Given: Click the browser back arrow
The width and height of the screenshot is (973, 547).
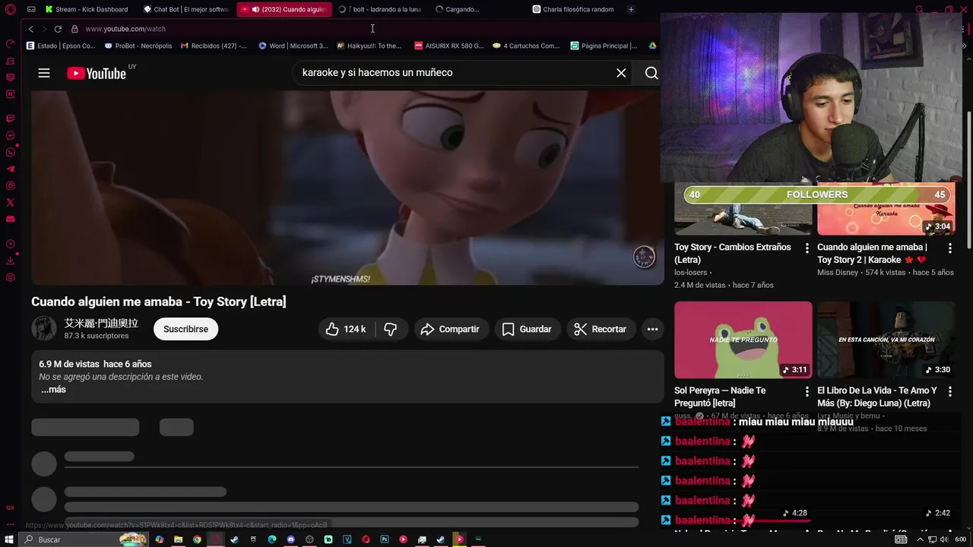Looking at the screenshot, I should tap(30, 29).
